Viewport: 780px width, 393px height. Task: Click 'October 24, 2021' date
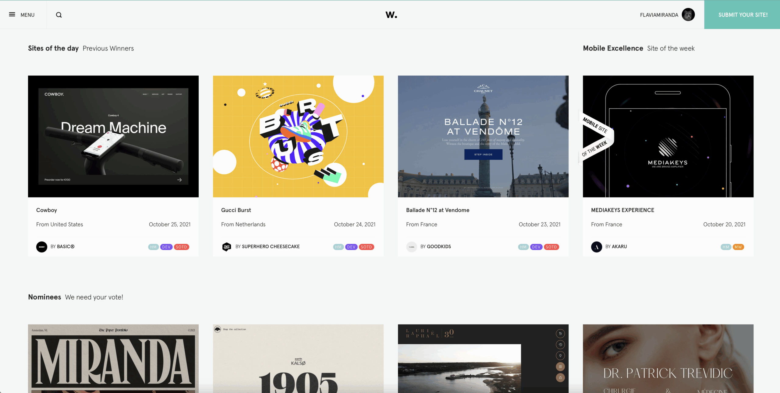pos(355,224)
